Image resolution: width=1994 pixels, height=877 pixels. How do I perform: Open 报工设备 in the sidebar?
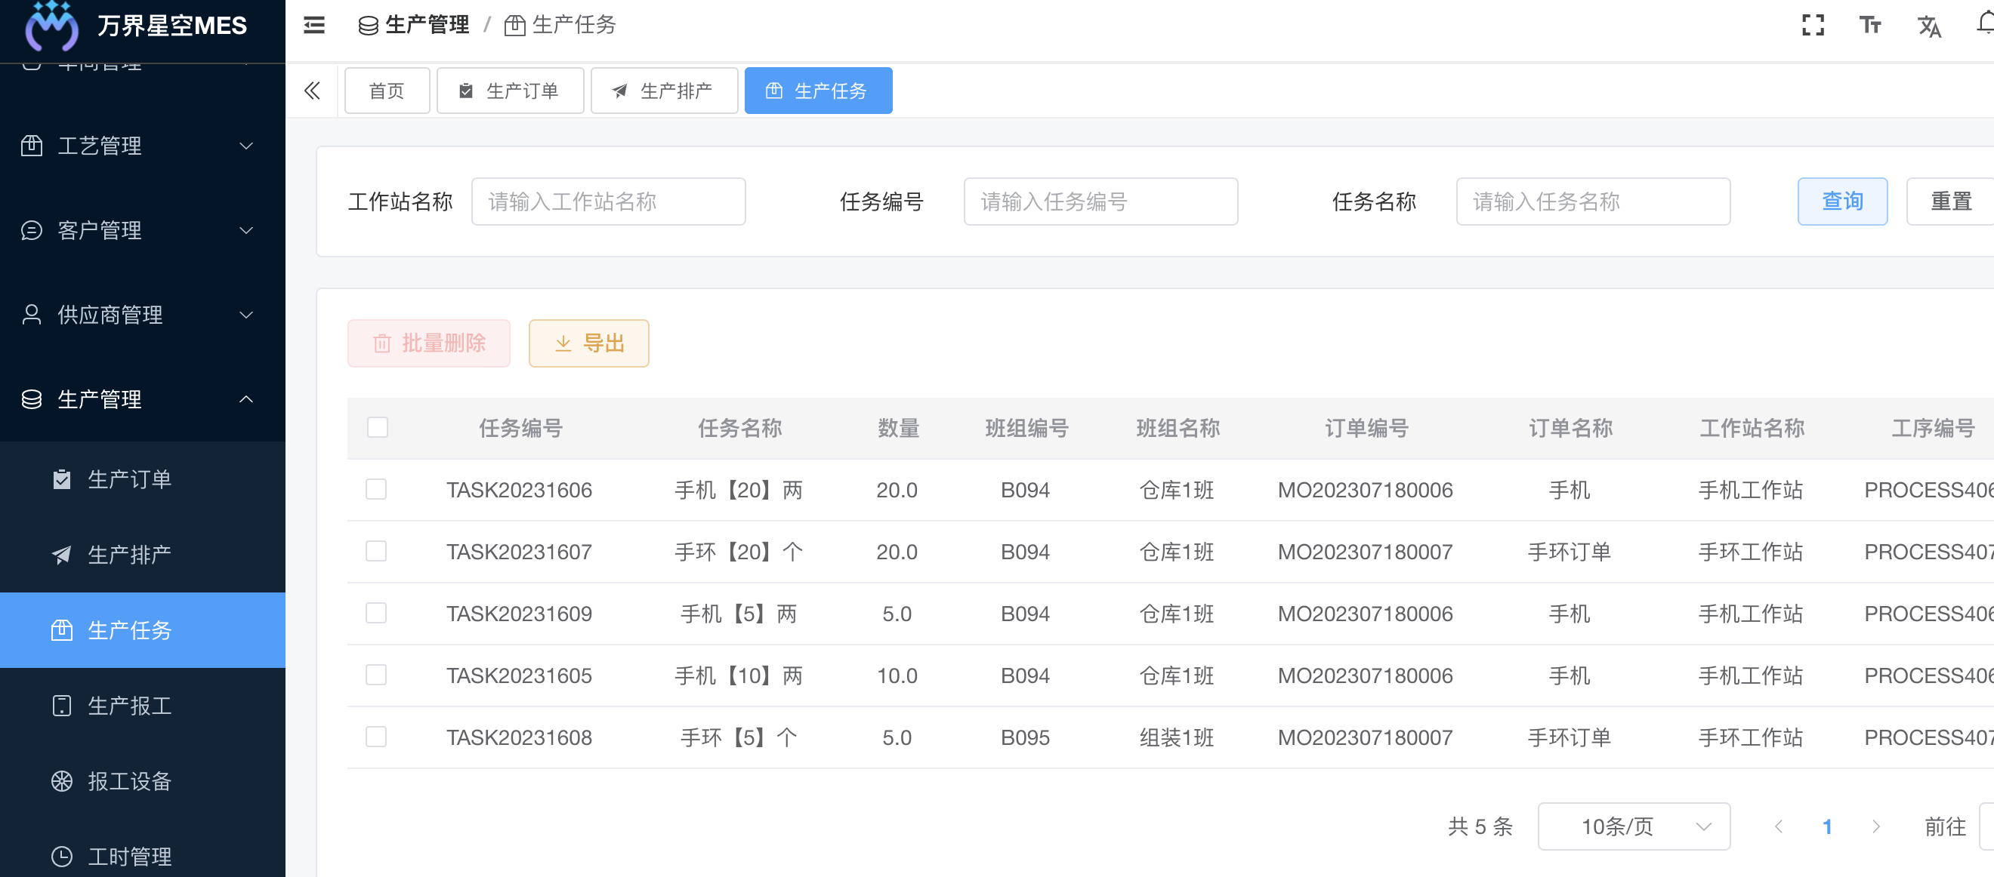tap(129, 781)
